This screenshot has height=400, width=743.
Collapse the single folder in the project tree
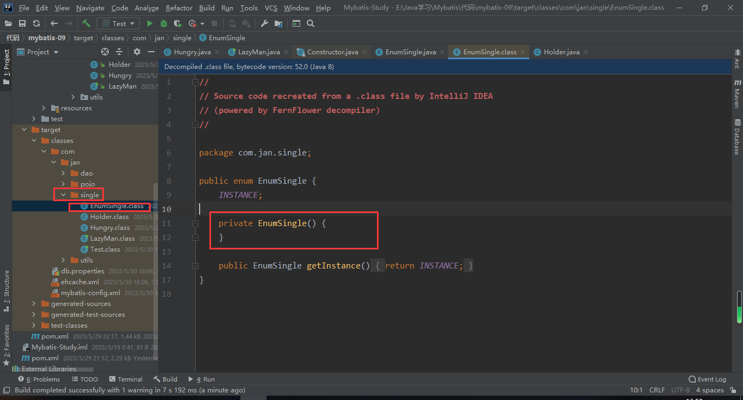coord(64,195)
